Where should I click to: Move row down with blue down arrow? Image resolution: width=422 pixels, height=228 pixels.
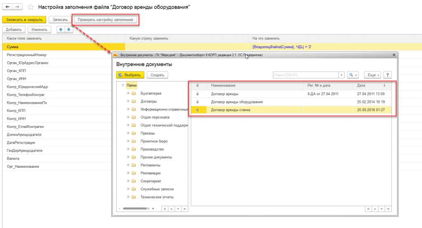click(x=69, y=30)
